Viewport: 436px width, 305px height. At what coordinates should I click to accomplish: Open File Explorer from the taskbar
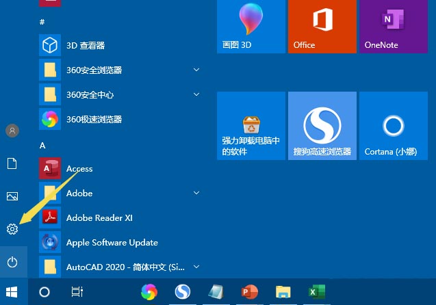(x=283, y=292)
